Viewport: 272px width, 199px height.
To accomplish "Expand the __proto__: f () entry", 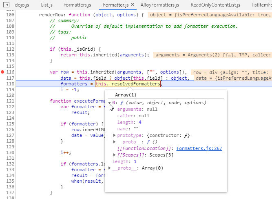I will click(115, 142).
